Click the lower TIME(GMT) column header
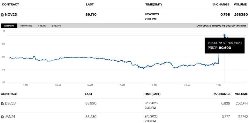Screen dimensions: 249x123 [153, 94]
